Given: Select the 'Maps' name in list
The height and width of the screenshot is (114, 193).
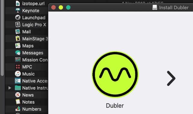Looking at the screenshot, I should click(x=28, y=46).
